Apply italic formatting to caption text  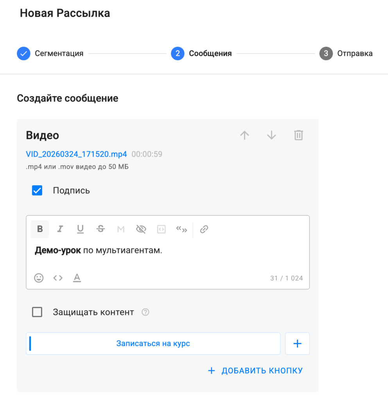(x=60, y=229)
